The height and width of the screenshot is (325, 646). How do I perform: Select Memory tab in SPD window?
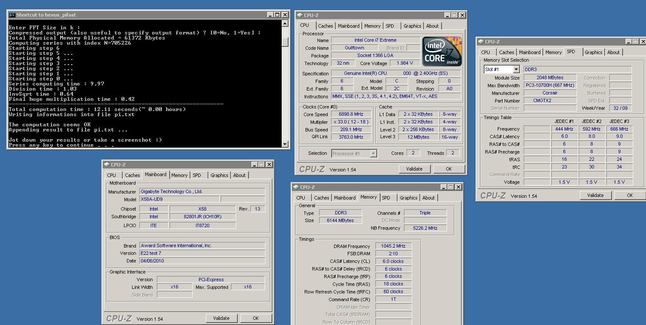click(554, 52)
